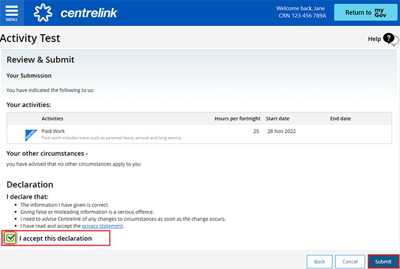This screenshot has width=400, height=269.
Task: Cancel the activity test submission
Action: point(350,262)
